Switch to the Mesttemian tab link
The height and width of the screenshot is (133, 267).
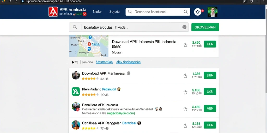(x=104, y=62)
